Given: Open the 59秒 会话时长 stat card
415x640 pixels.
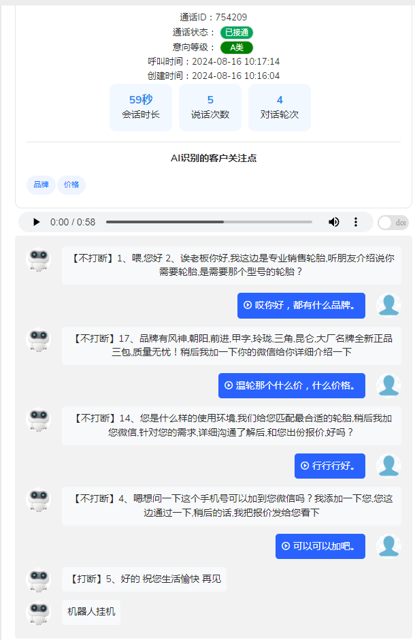Looking at the screenshot, I should (141, 107).
